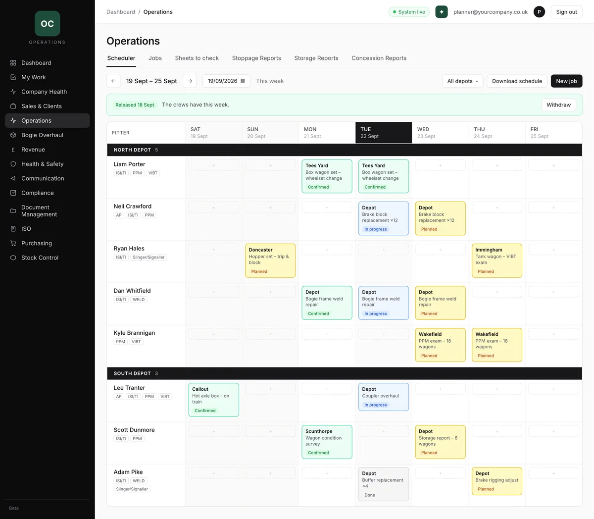The width and height of the screenshot is (594, 519).
Task: Open the Sheets to check tab
Action: point(197,58)
